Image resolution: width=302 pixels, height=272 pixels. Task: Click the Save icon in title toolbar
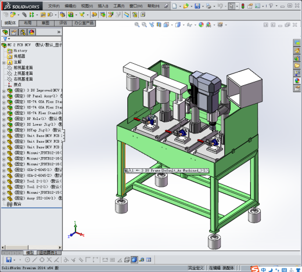coord(197,6)
